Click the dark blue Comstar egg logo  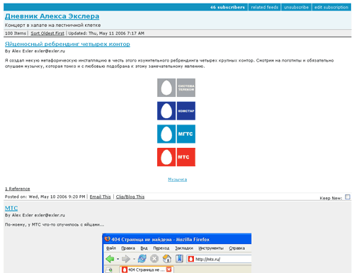coord(176,111)
